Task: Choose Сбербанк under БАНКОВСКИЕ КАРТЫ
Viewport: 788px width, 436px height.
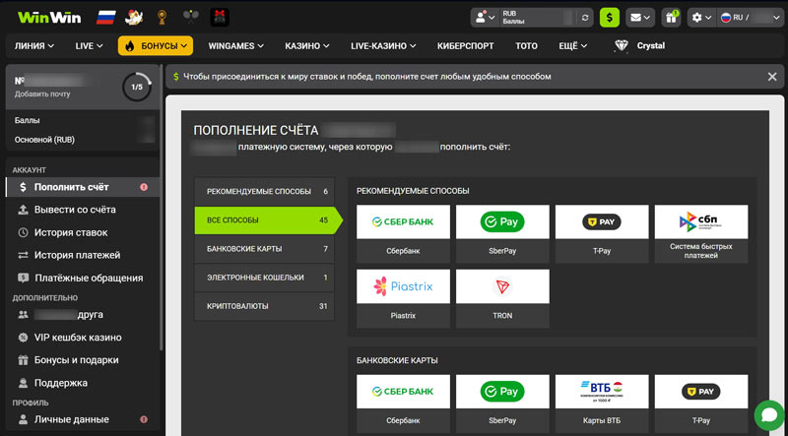Action: click(x=403, y=404)
